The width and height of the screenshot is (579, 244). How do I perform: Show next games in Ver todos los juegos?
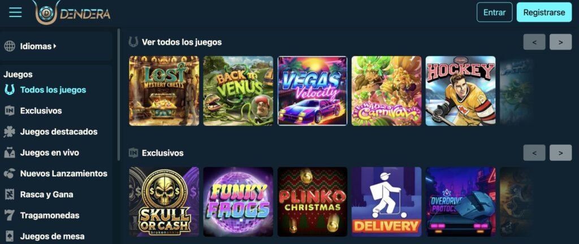(560, 42)
